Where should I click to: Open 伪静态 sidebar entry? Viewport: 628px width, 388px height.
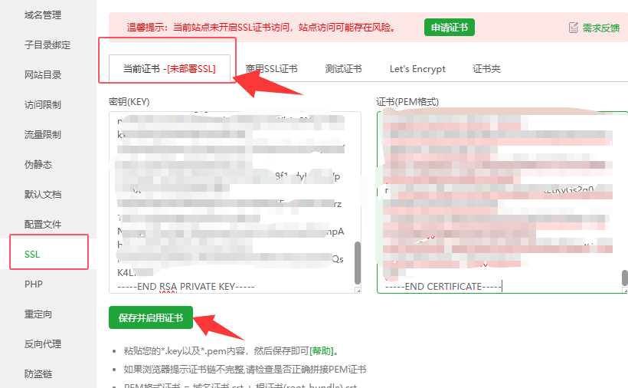click(38, 164)
